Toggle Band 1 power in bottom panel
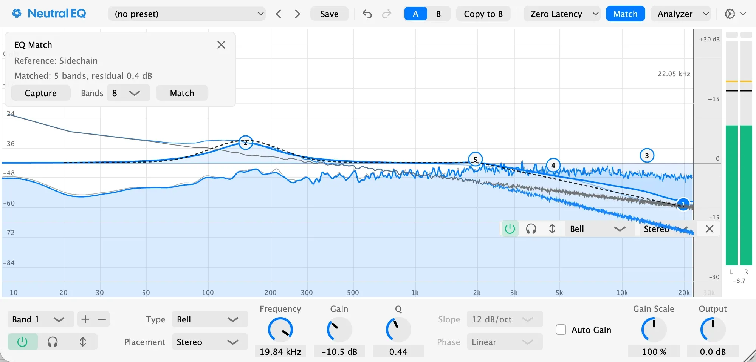 (x=23, y=342)
